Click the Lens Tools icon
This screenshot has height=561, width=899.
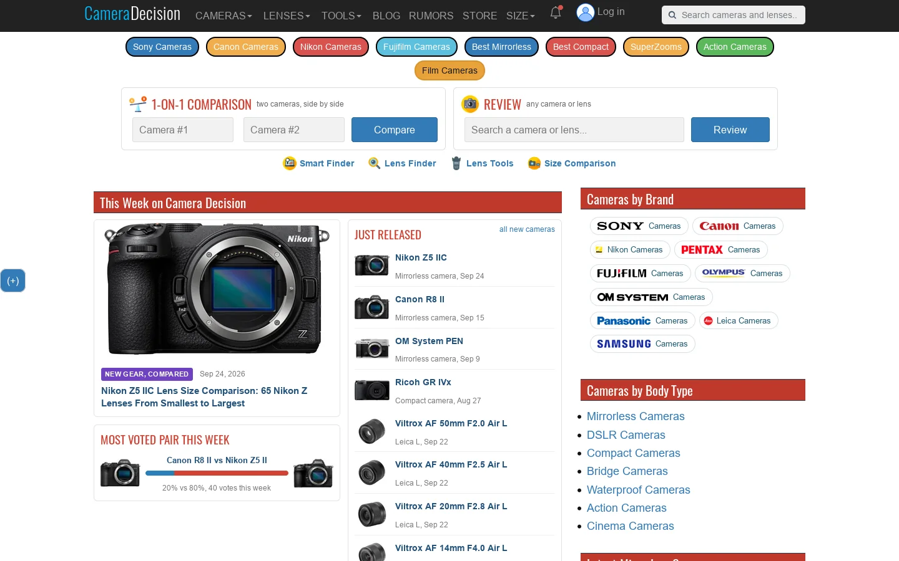pyautogui.click(x=456, y=163)
